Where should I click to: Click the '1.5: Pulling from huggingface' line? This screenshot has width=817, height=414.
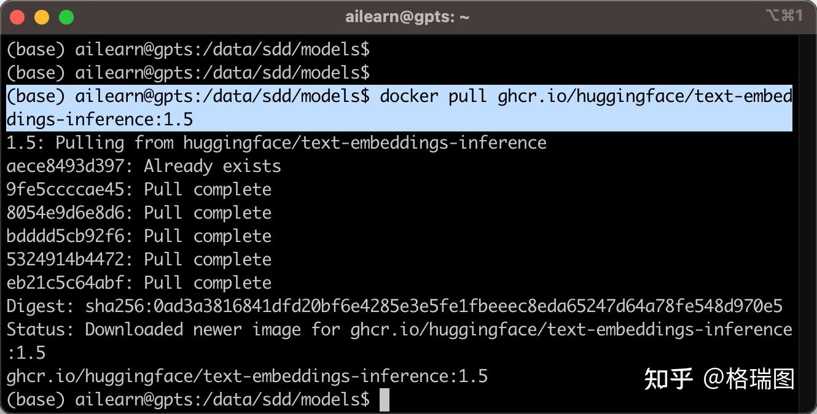coord(276,143)
